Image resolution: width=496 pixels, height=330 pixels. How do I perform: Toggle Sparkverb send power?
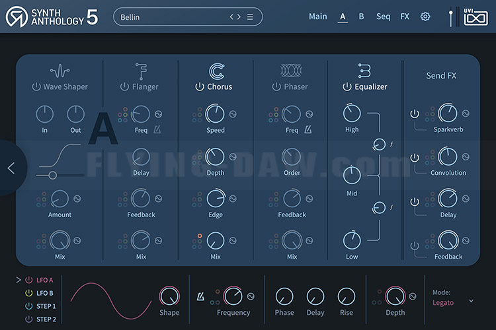(x=415, y=114)
